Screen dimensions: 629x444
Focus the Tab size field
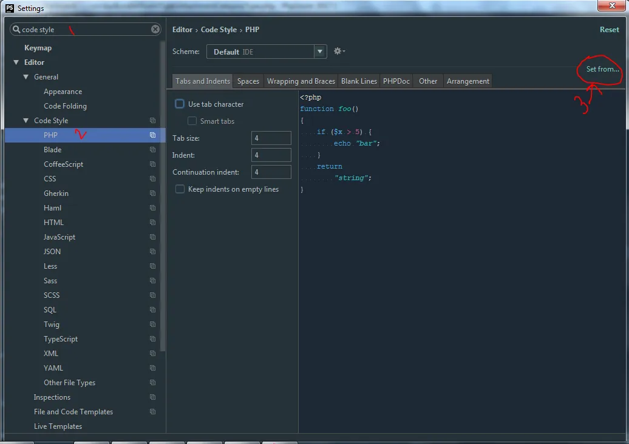point(271,138)
